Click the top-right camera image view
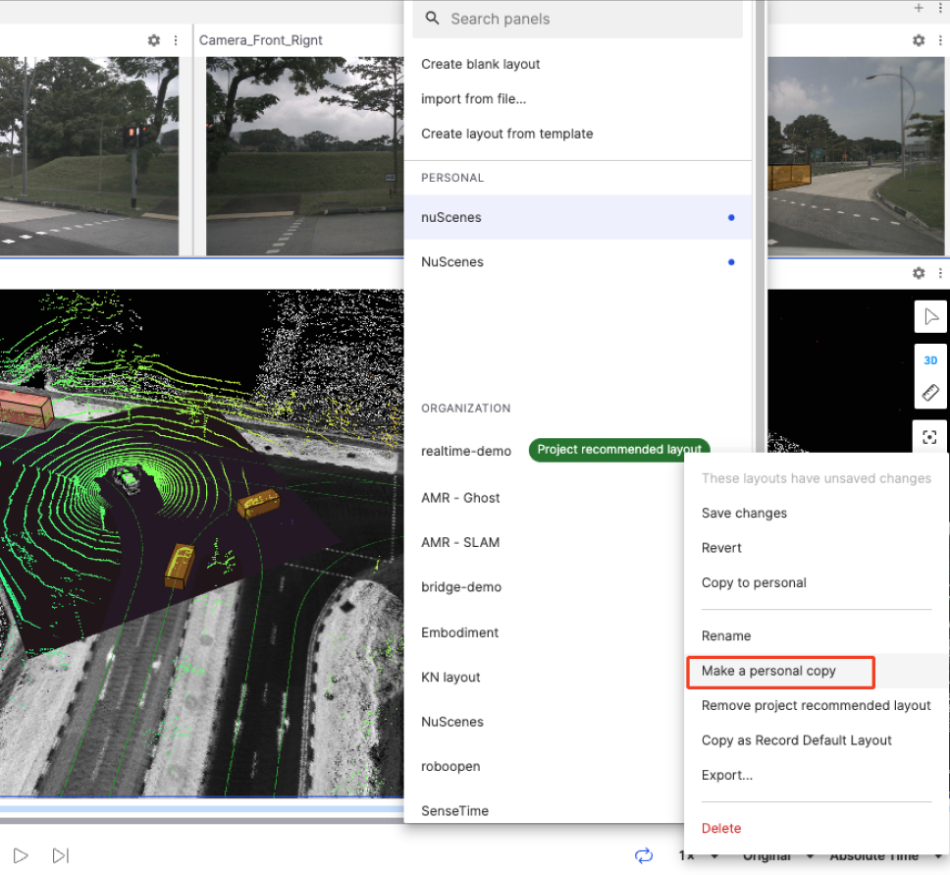 point(856,156)
